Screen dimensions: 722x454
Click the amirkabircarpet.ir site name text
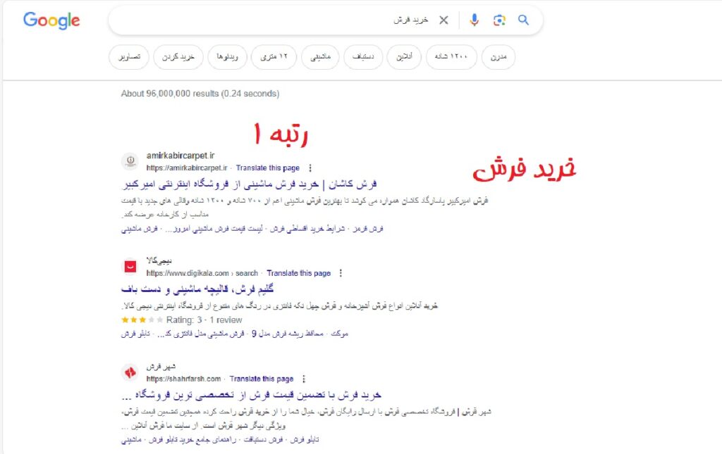180,156
